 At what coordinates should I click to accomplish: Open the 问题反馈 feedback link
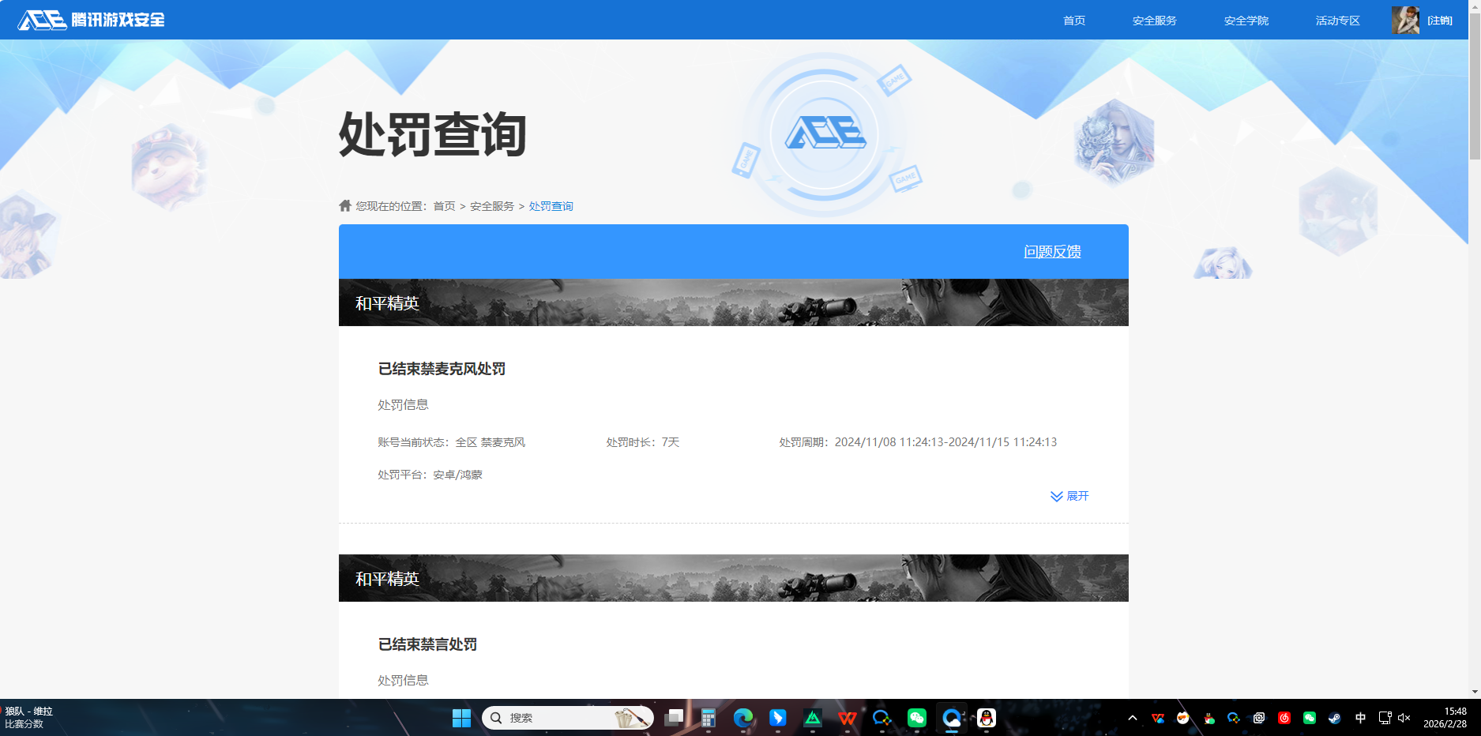pyautogui.click(x=1053, y=251)
